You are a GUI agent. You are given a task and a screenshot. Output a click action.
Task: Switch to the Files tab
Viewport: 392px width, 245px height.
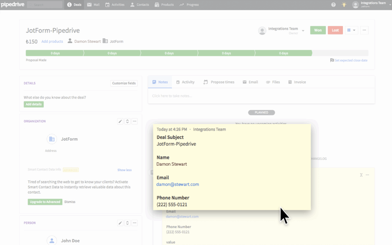coord(273,82)
